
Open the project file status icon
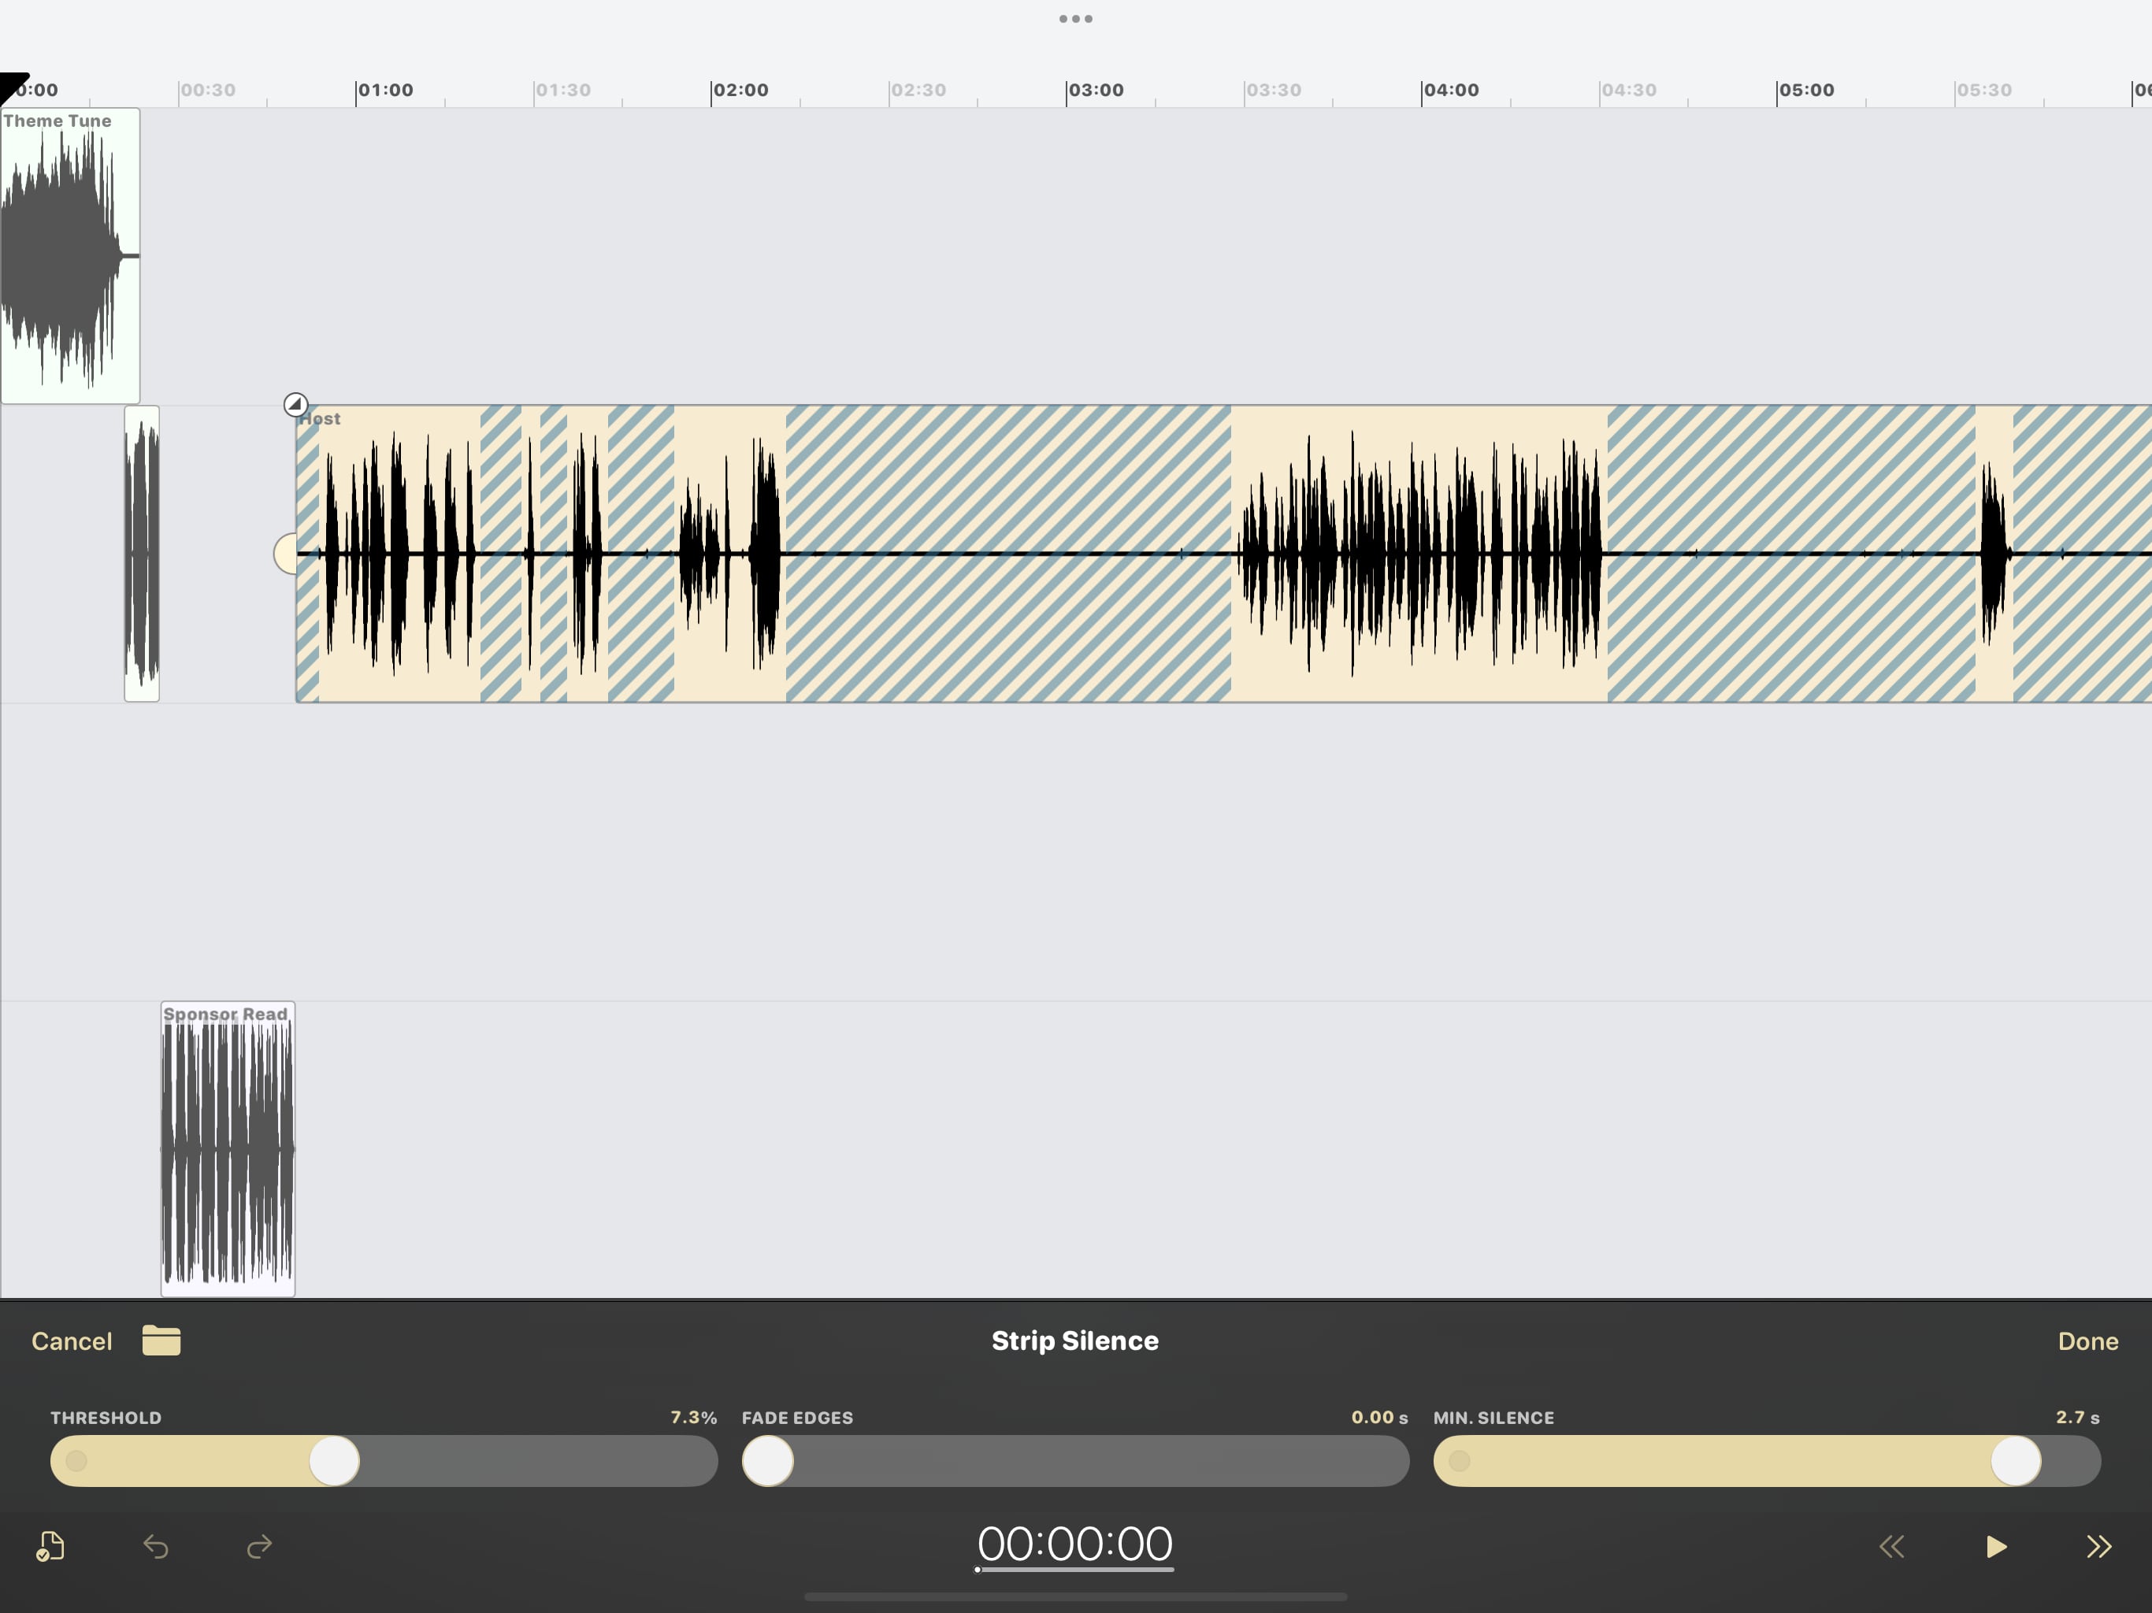(50, 1546)
